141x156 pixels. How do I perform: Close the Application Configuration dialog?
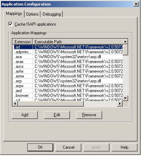point(136,4)
